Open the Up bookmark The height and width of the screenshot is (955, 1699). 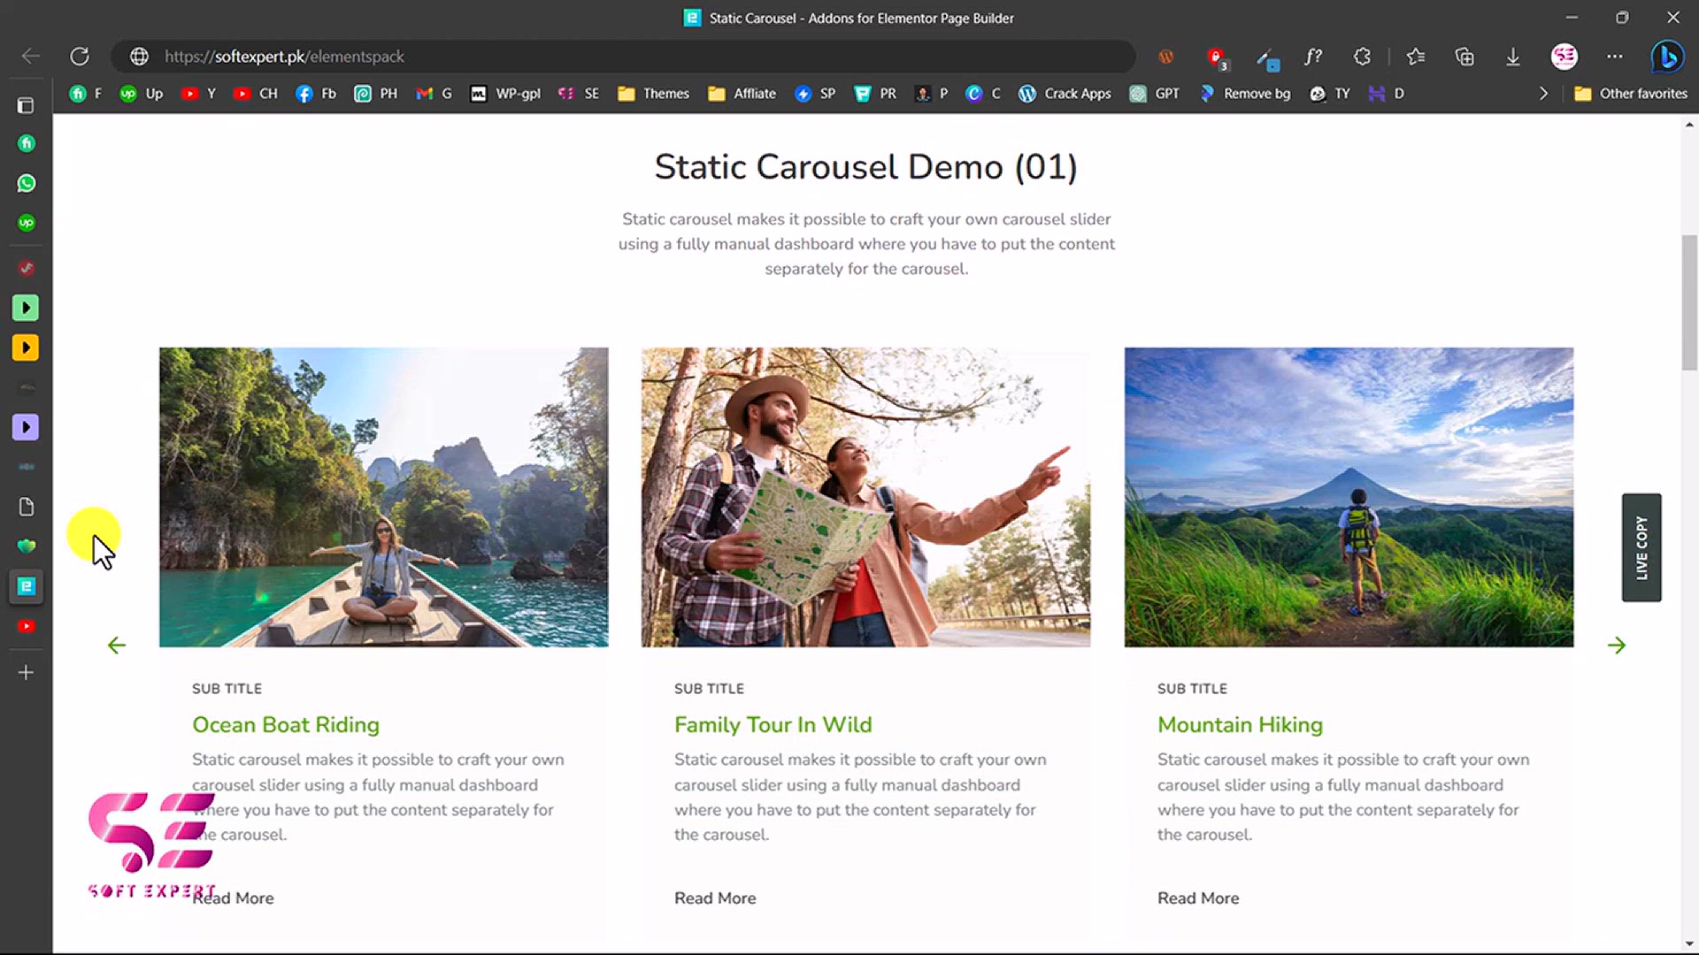point(142,94)
